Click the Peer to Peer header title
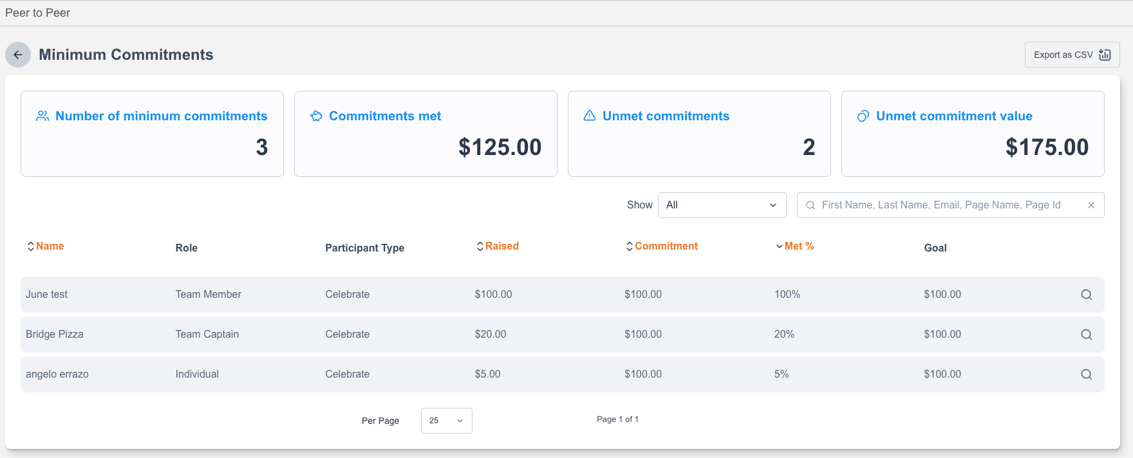 pyautogui.click(x=37, y=13)
